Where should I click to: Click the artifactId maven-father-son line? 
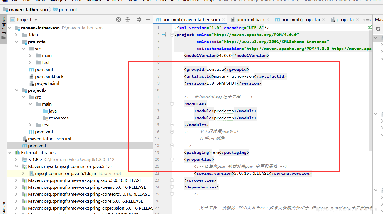pyautogui.click(x=235, y=76)
